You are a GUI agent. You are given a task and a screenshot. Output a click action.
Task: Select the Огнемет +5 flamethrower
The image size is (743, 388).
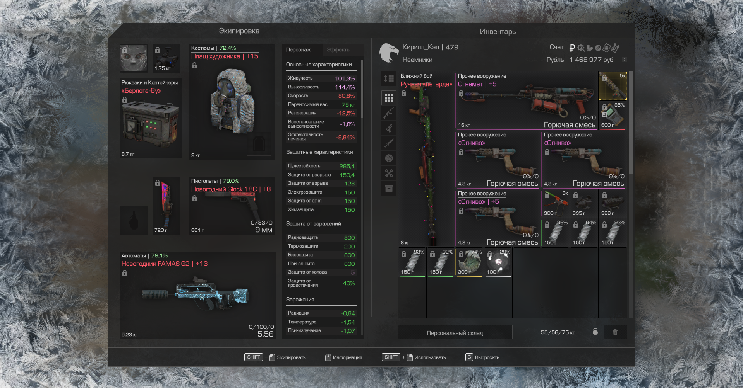pyautogui.click(x=527, y=100)
